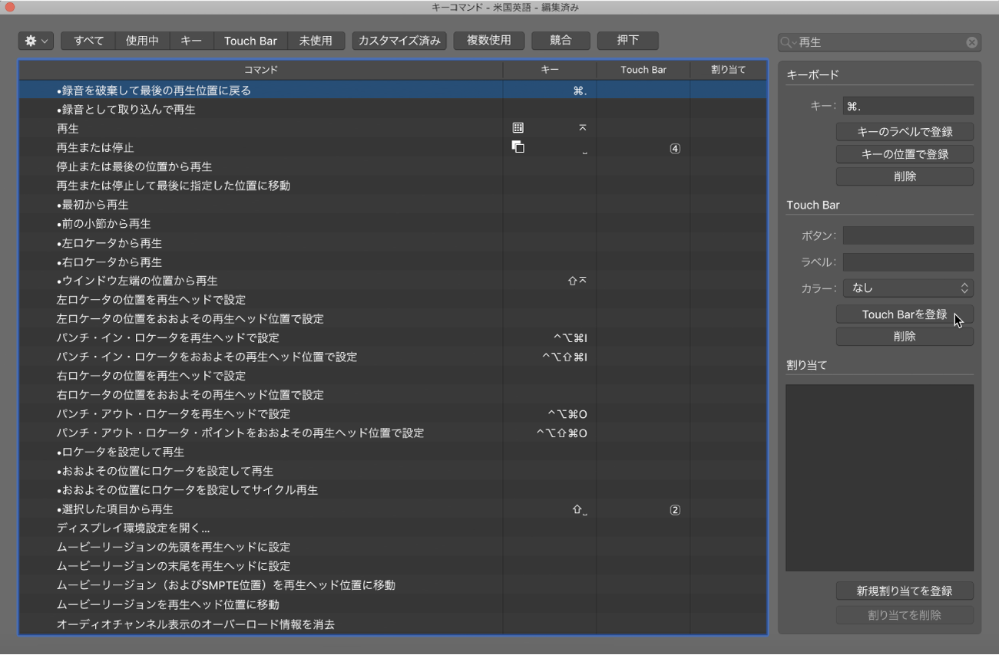Select row 左ロケータの位置を再生ヘッドで設定
Viewport: 999px width, 655px height.
point(392,300)
